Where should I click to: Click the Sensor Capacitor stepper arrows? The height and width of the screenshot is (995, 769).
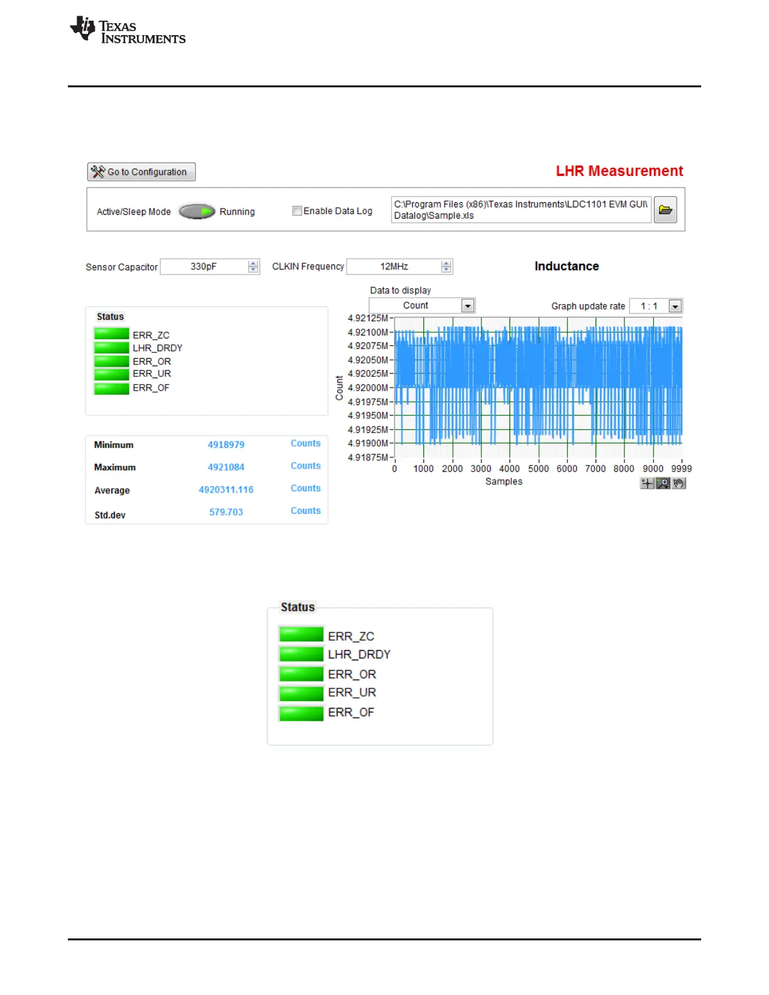point(253,266)
